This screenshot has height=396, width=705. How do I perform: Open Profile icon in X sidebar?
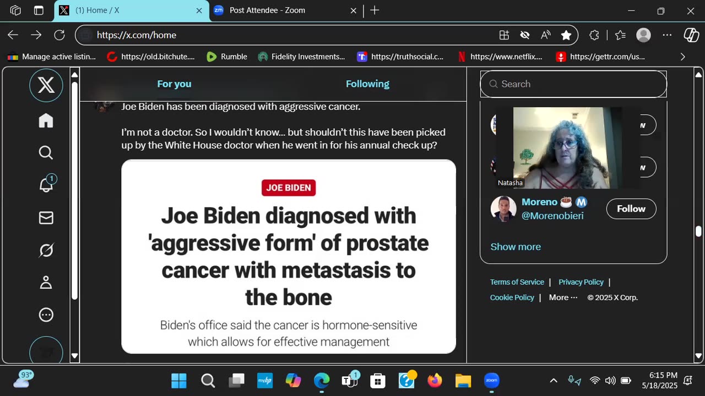46,282
